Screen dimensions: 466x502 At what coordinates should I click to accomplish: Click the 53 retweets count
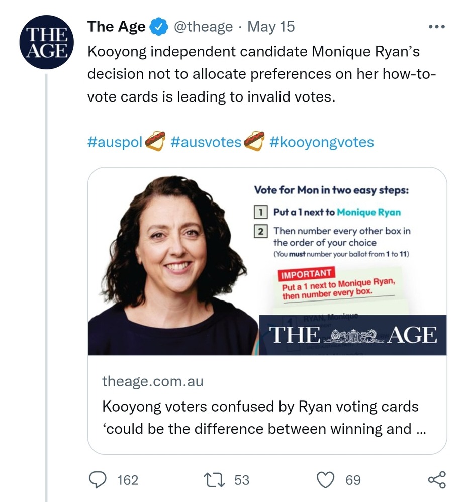(242, 480)
